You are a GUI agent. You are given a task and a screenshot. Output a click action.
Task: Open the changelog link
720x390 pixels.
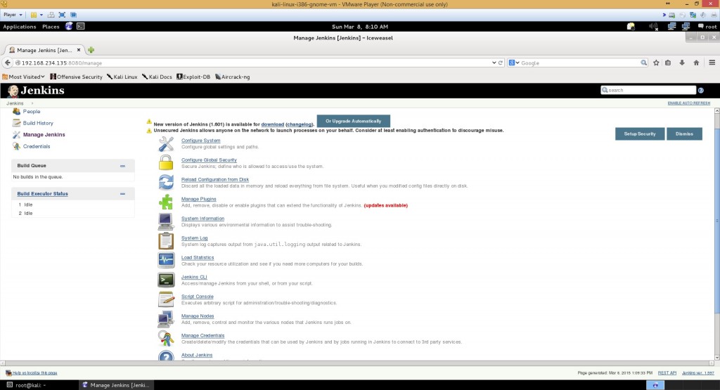point(300,124)
